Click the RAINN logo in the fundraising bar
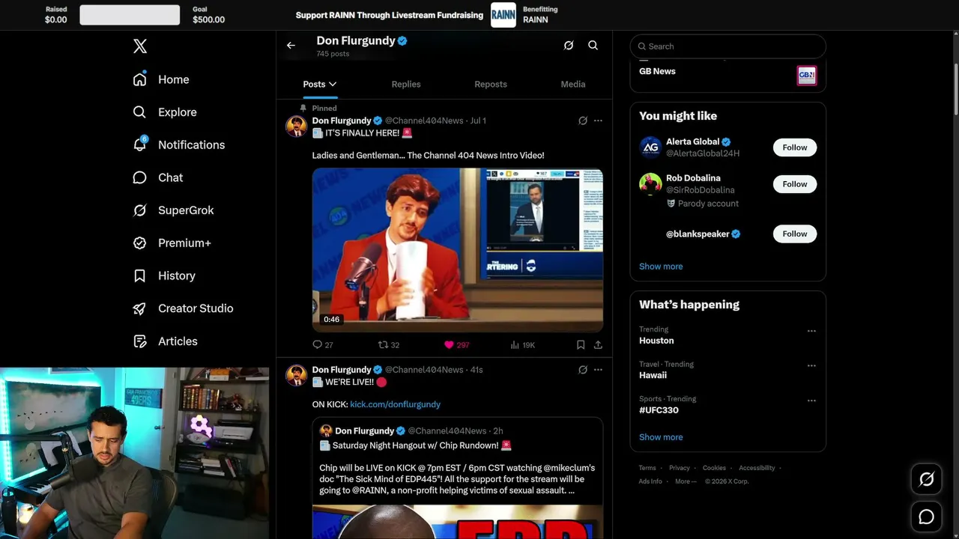Image resolution: width=959 pixels, height=539 pixels. coord(503,15)
